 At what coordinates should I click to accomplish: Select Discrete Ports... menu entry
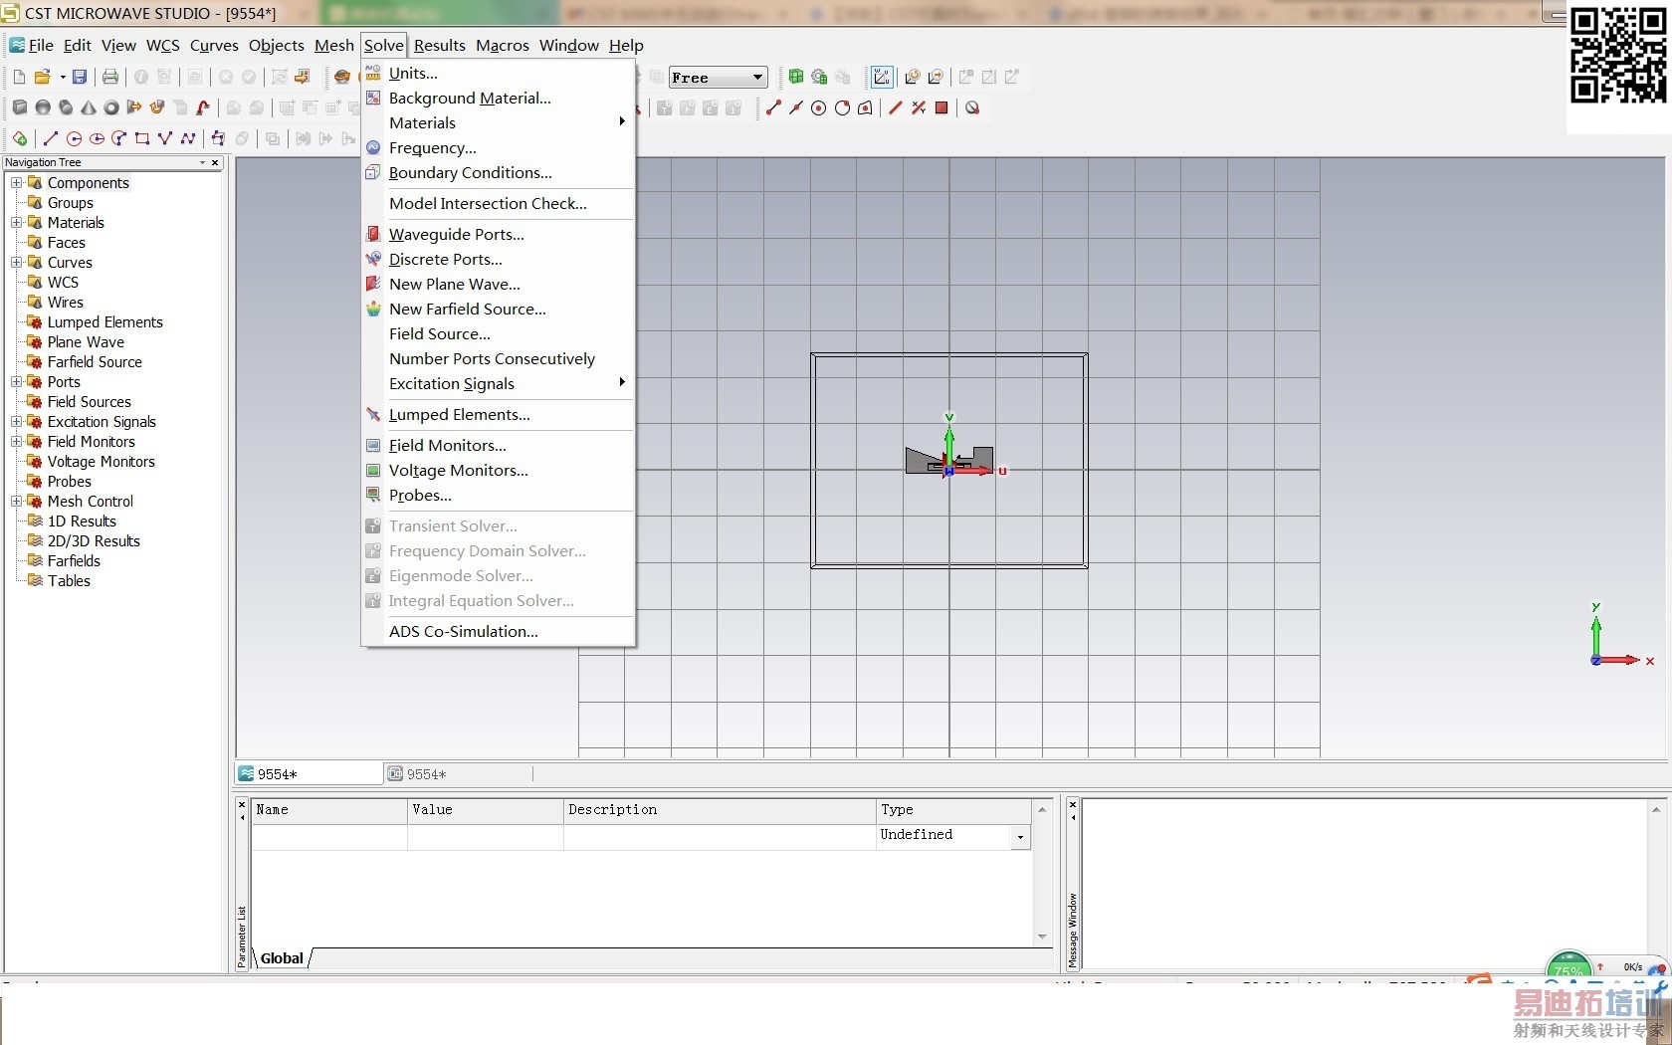point(498,259)
